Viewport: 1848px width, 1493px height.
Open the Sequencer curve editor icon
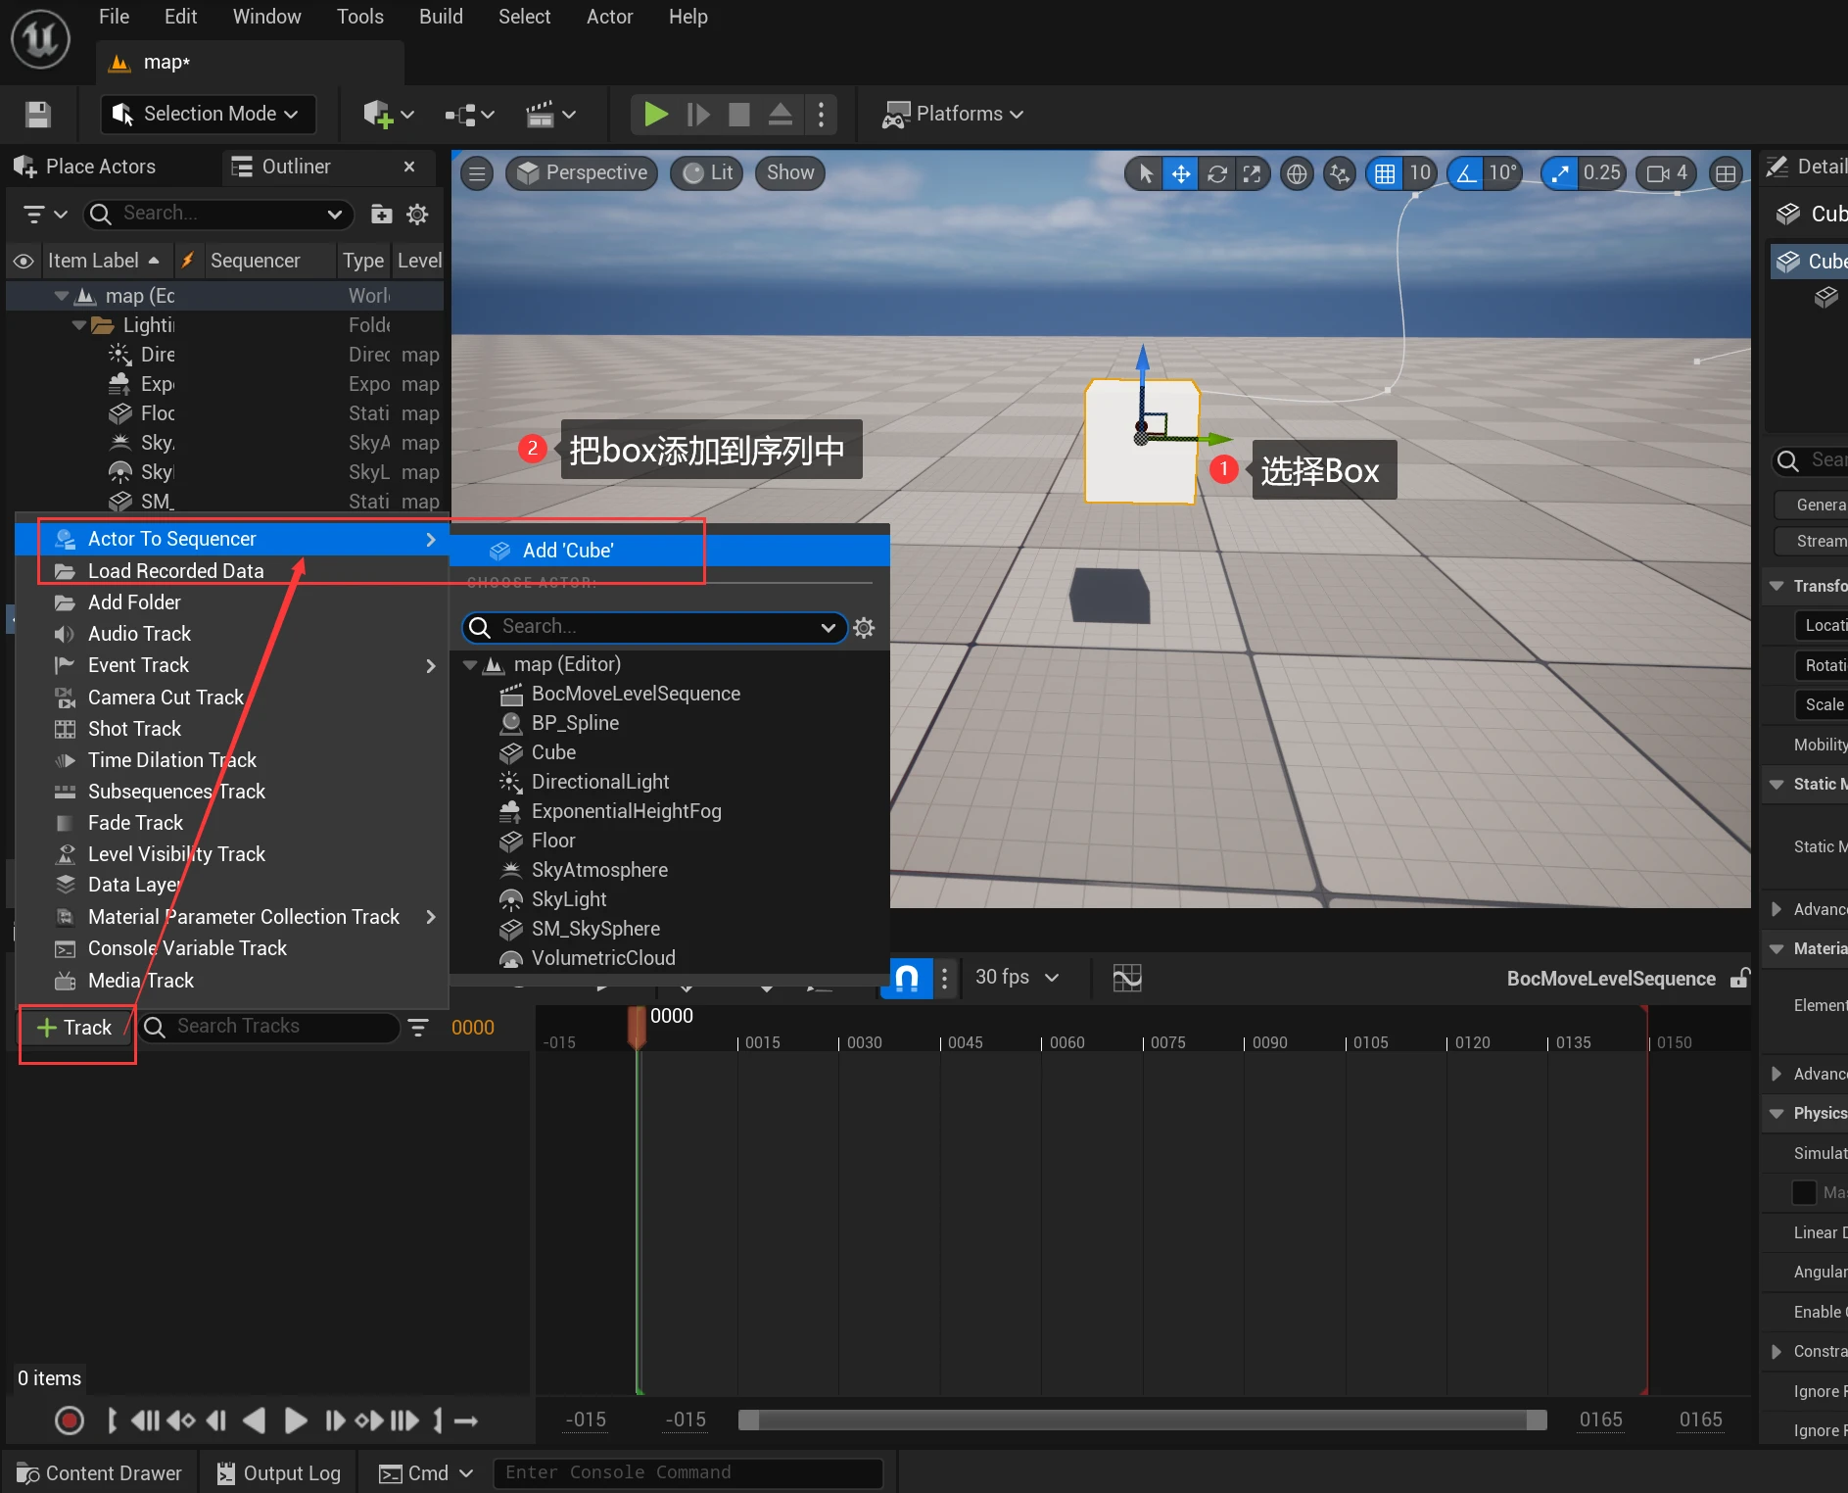(1127, 978)
